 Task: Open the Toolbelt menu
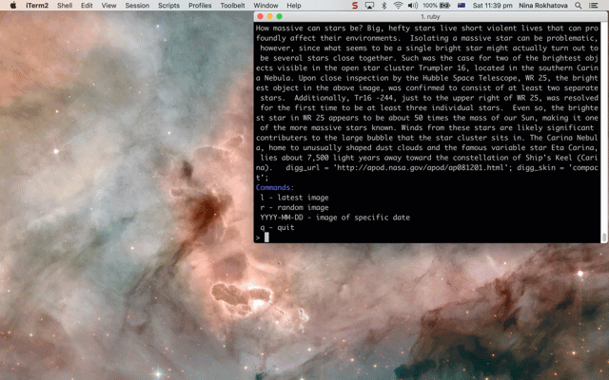coord(232,6)
